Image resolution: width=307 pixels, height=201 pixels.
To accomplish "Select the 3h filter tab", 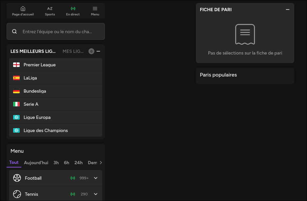I will pyautogui.click(x=56, y=163).
